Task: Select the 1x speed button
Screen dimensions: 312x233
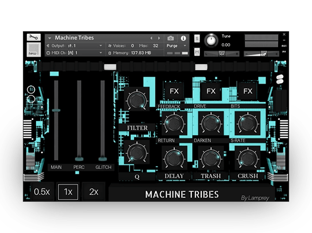Action: pyautogui.click(x=68, y=192)
